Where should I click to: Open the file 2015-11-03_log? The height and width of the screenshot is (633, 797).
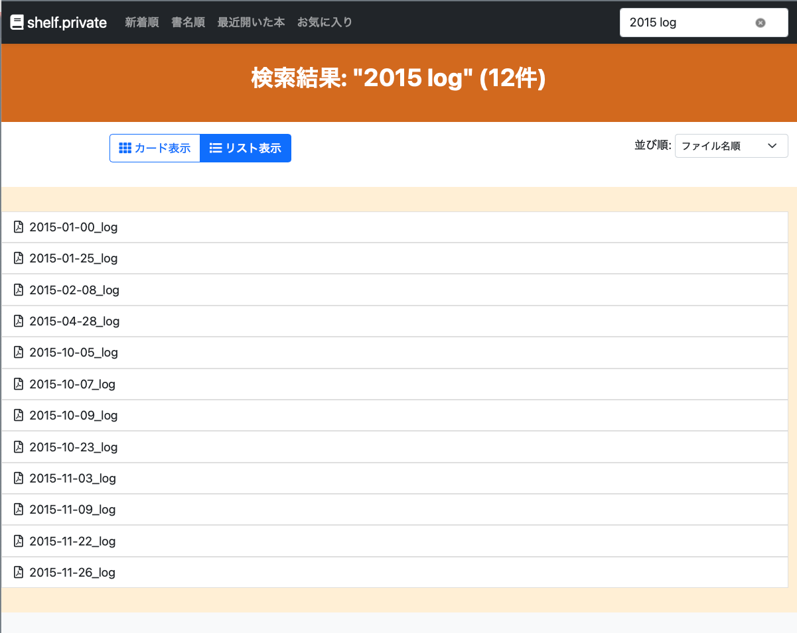[x=394, y=479]
